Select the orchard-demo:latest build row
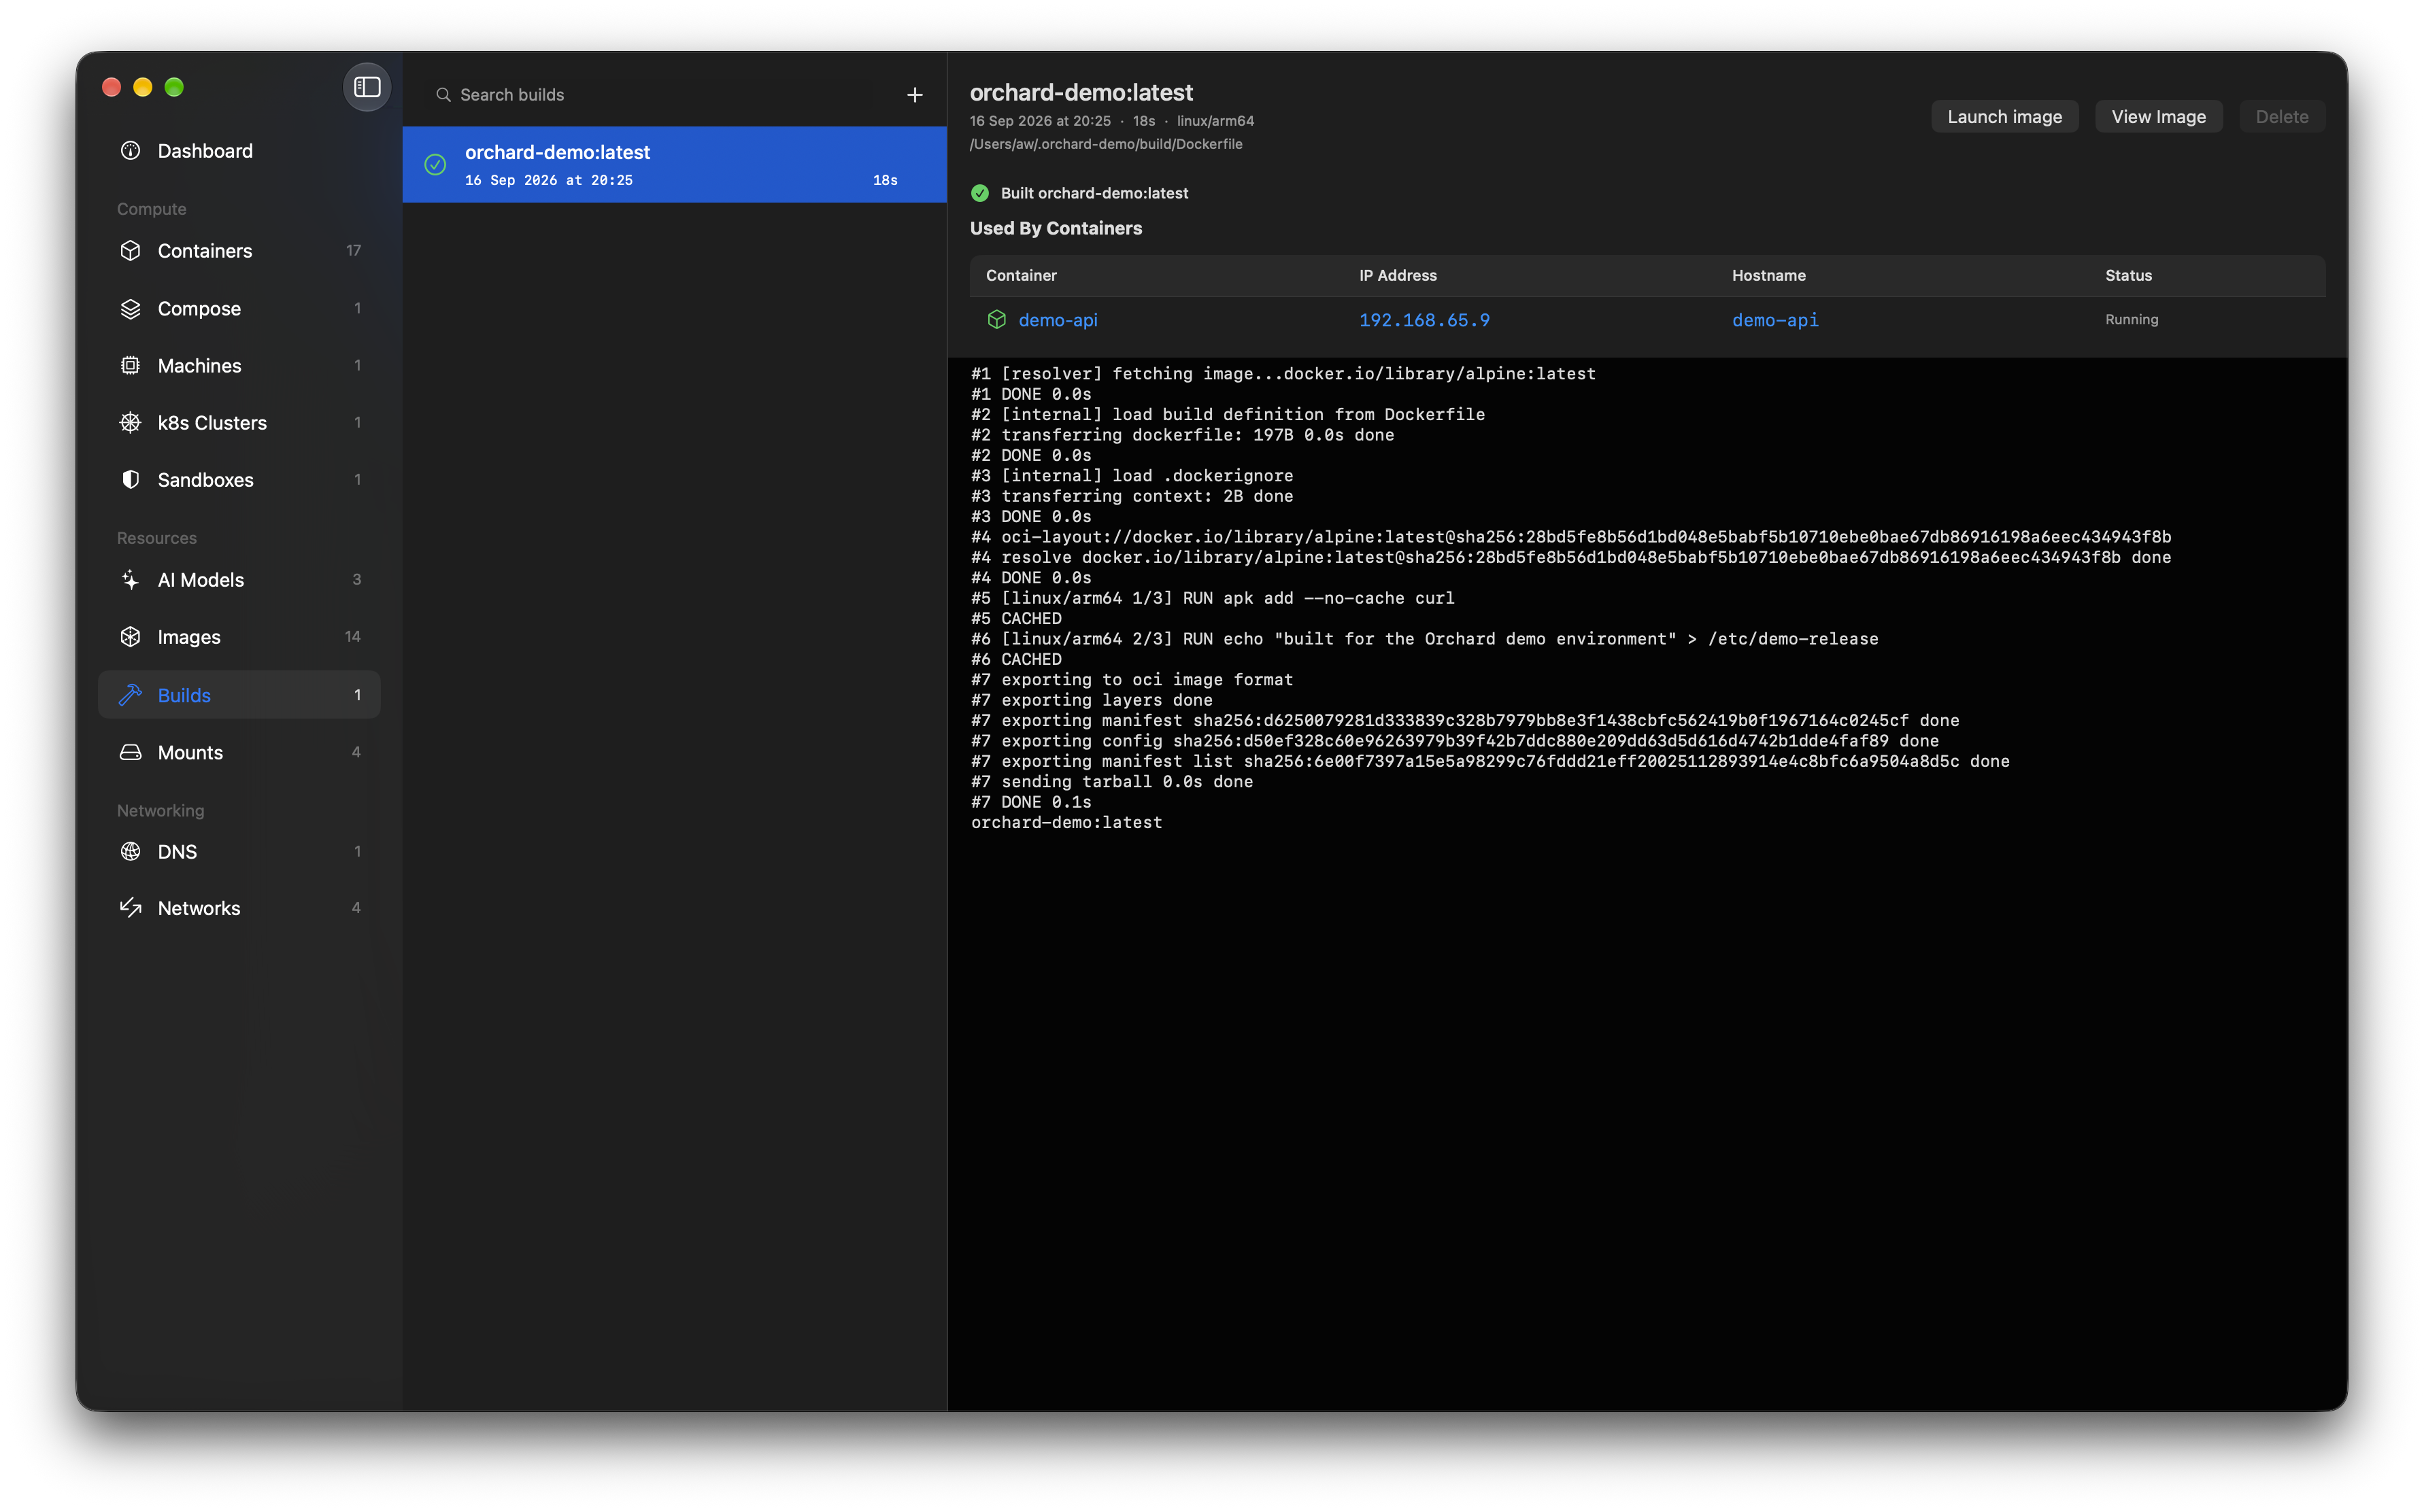Image resolution: width=2424 pixels, height=1512 pixels. click(673, 164)
